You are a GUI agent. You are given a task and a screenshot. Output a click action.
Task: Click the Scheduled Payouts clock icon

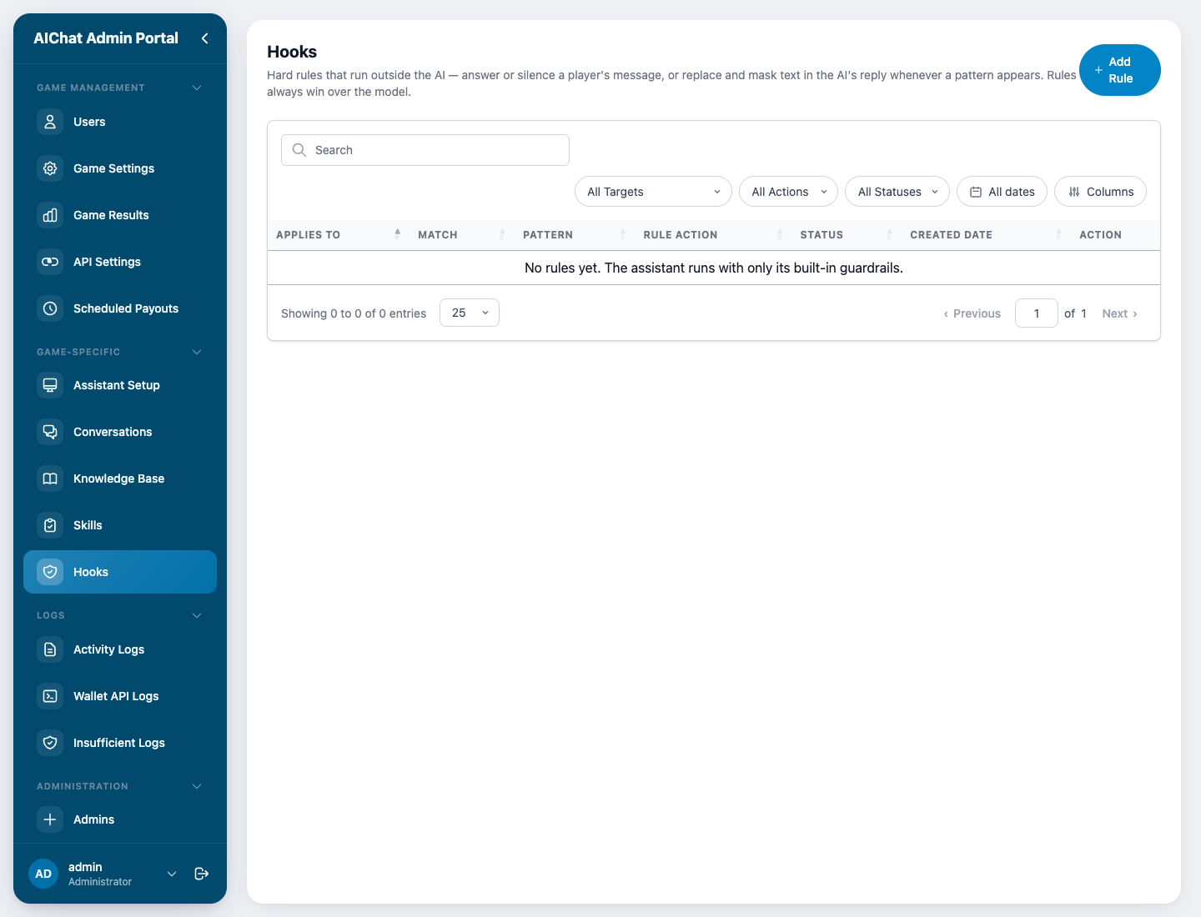click(50, 308)
